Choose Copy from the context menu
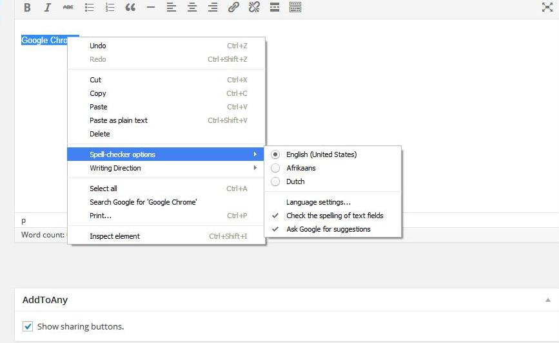The width and height of the screenshot is (559, 343). pos(98,93)
